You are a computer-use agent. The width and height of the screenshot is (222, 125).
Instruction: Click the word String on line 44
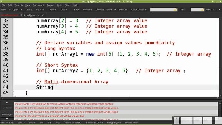click(x=45, y=87)
